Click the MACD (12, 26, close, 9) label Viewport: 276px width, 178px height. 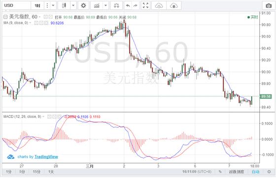[22, 117]
